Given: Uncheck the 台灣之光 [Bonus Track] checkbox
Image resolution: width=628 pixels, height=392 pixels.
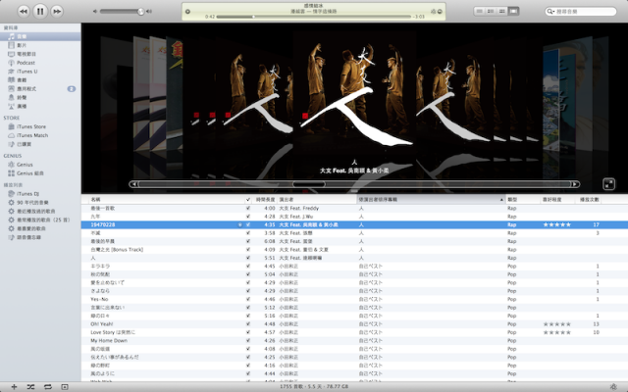Looking at the screenshot, I should click(248, 250).
